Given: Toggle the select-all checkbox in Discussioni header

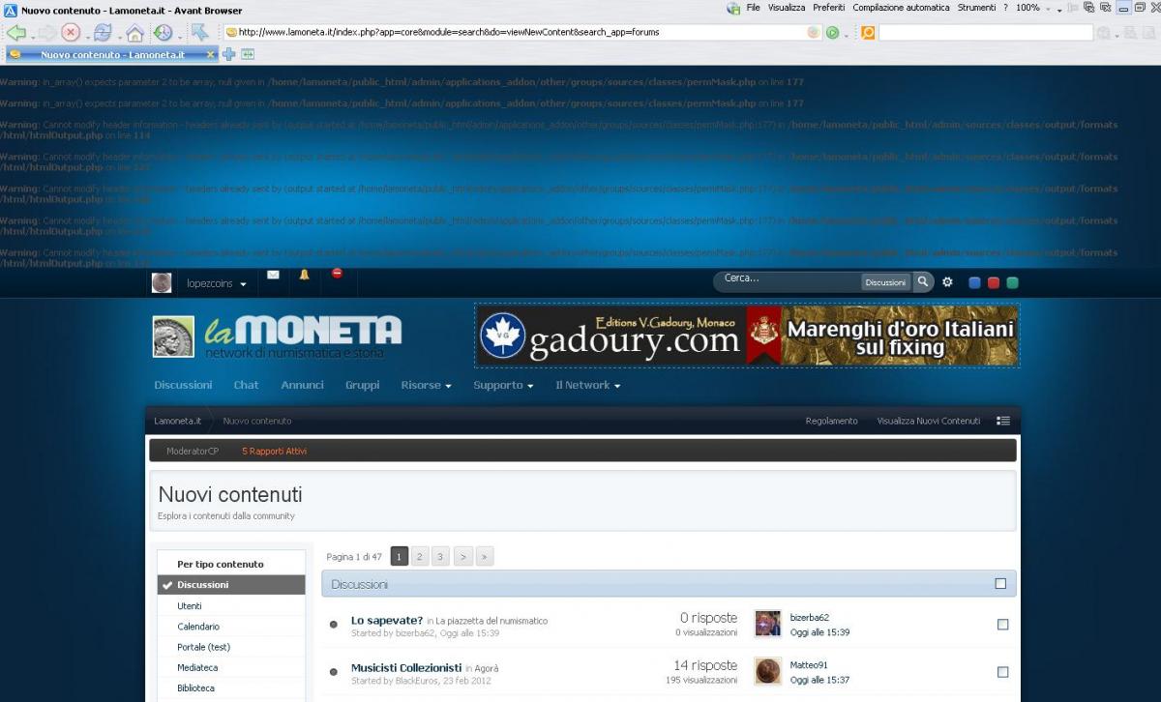Looking at the screenshot, I should (x=1000, y=584).
